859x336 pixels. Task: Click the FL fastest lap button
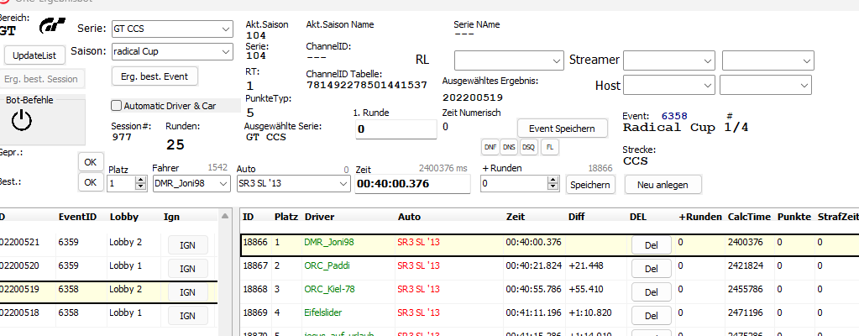click(549, 146)
